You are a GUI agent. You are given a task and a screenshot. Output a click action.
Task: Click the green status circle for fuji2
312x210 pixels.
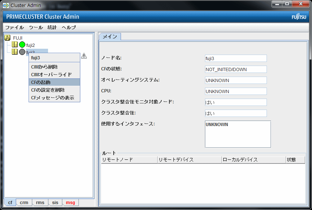22,45
